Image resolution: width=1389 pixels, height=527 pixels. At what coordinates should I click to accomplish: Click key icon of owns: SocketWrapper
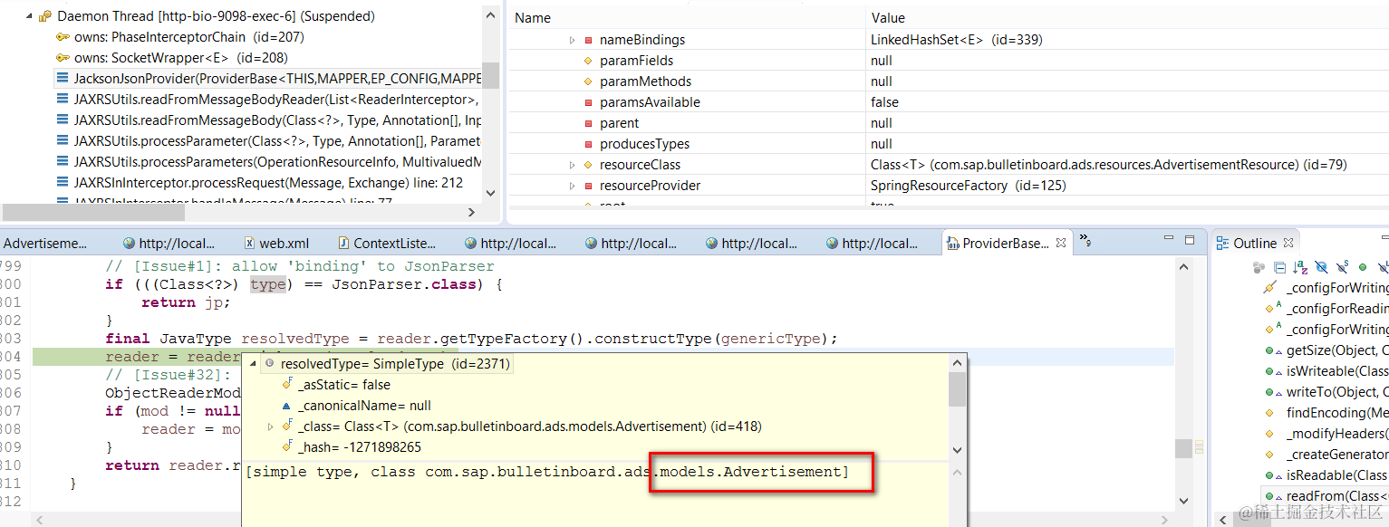63,58
